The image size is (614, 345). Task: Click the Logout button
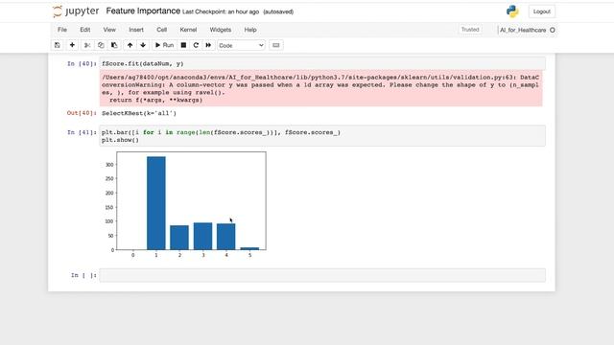(x=541, y=11)
